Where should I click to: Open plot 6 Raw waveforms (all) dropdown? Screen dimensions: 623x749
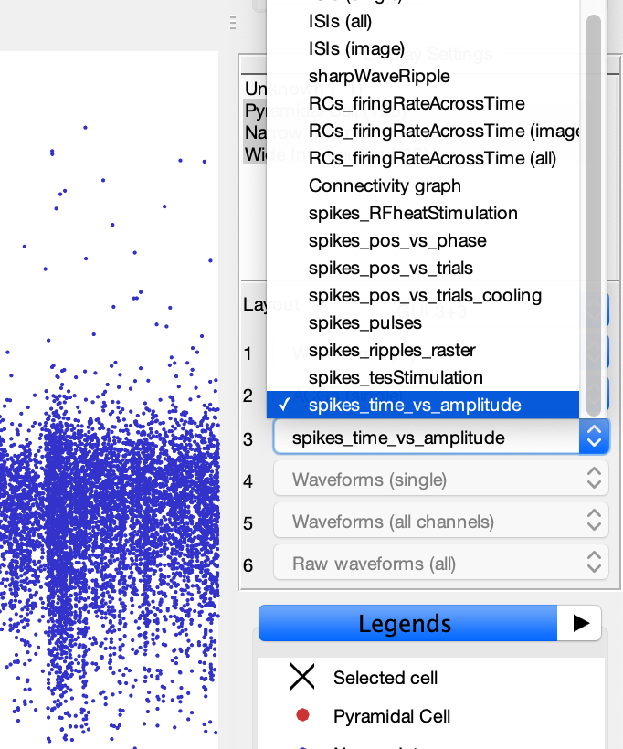[x=441, y=563]
